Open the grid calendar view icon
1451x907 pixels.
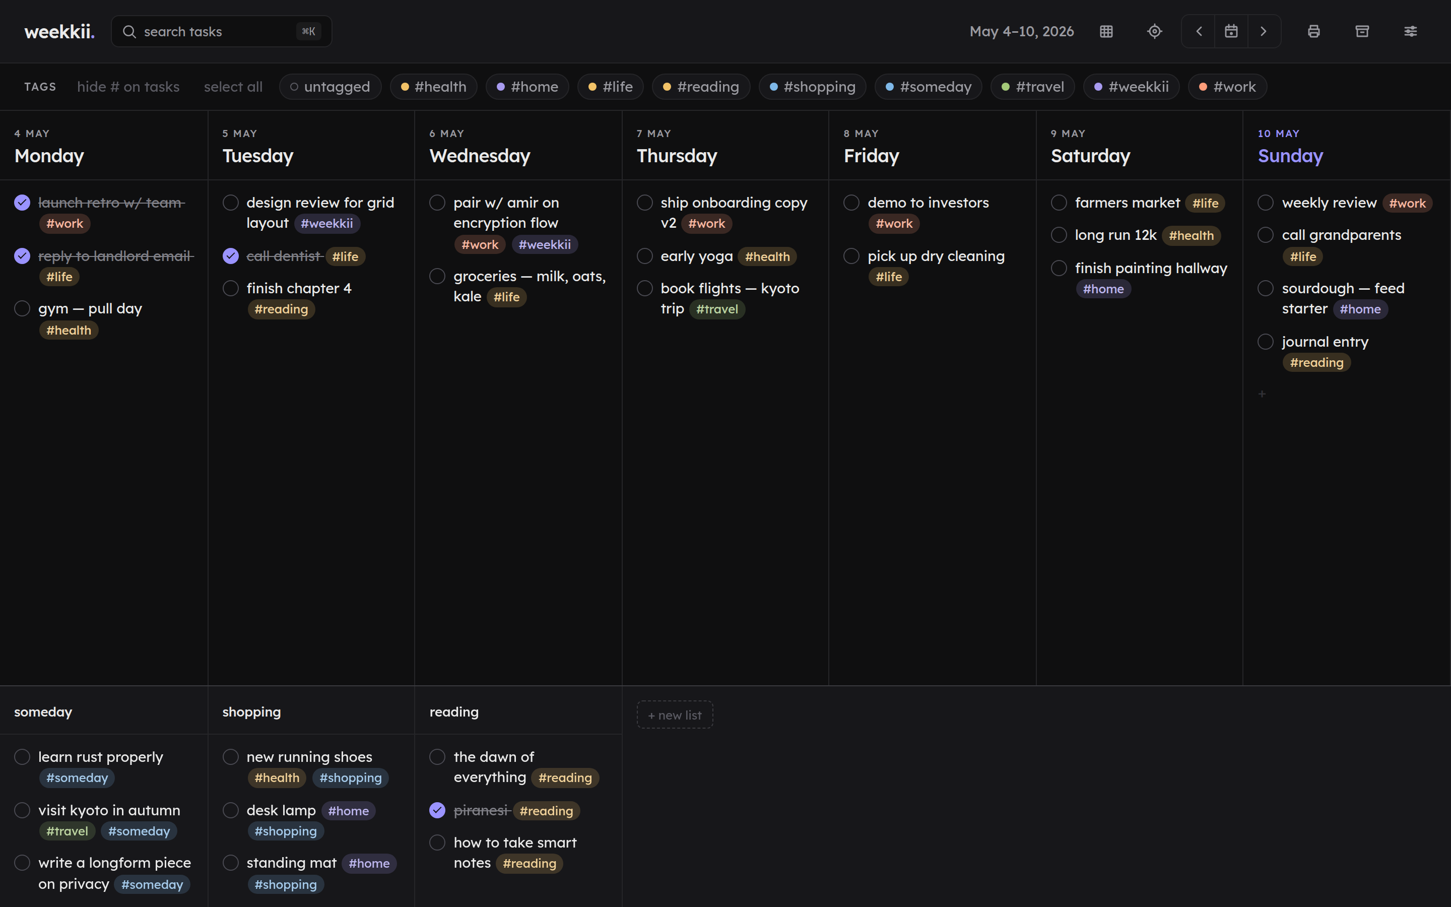1106,31
